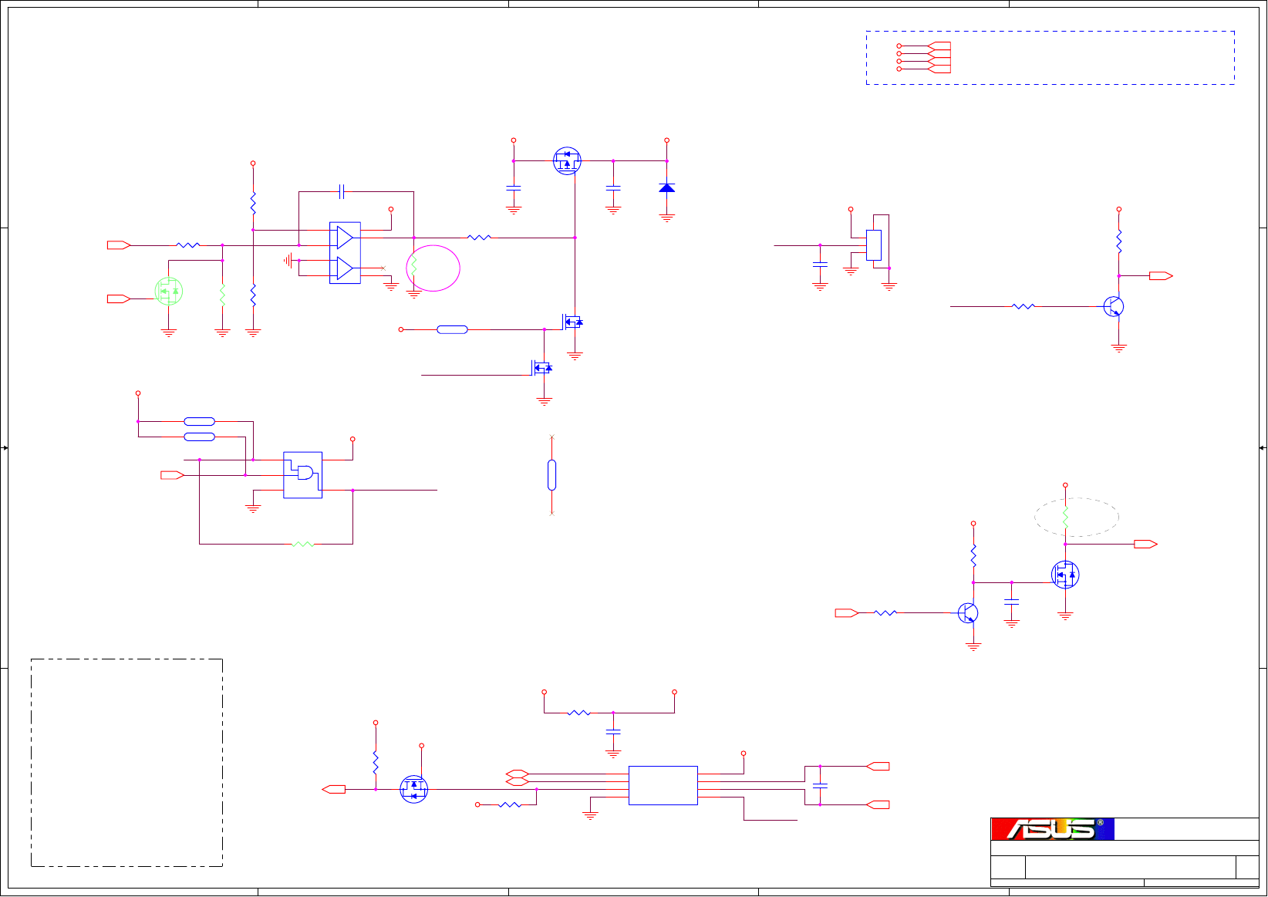Select the green circled MOSFET symbol
Viewport: 1268px width, 897px height.
pos(169,291)
